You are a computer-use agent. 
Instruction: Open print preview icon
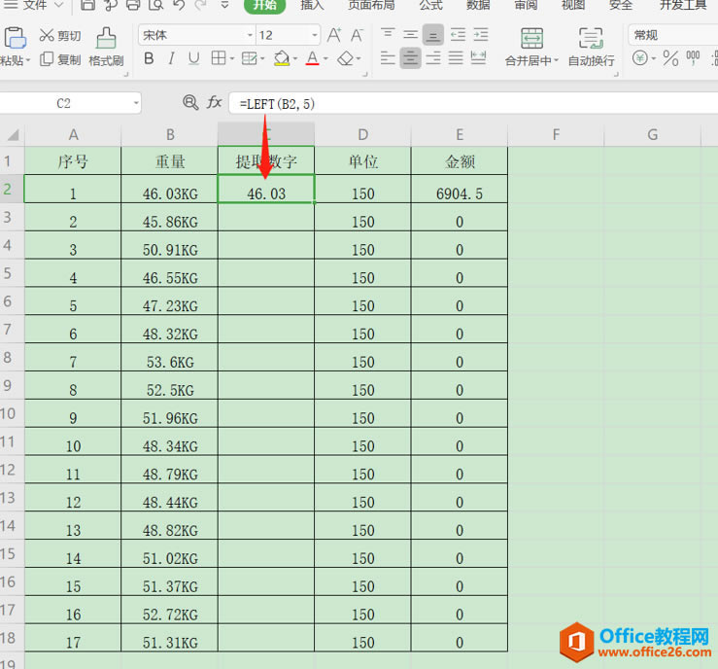[x=156, y=5]
